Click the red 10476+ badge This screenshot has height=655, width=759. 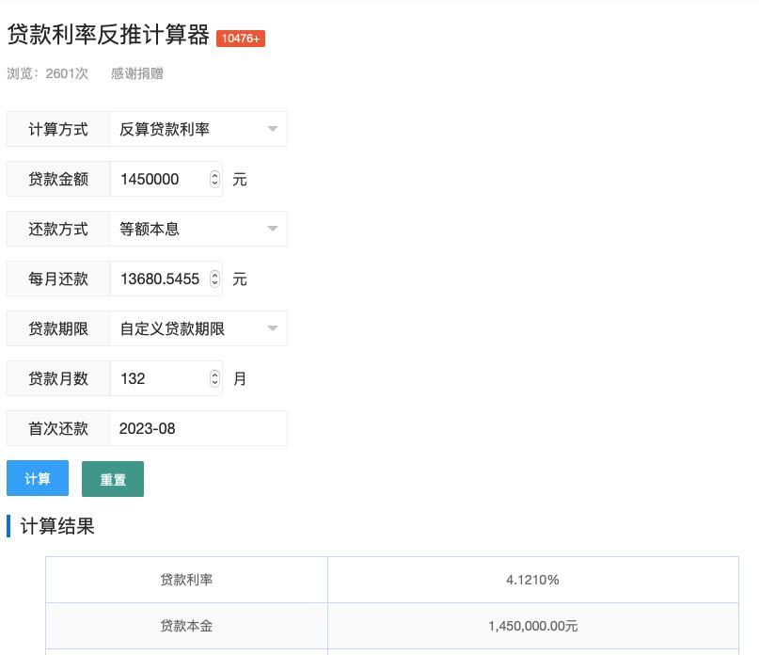click(241, 40)
